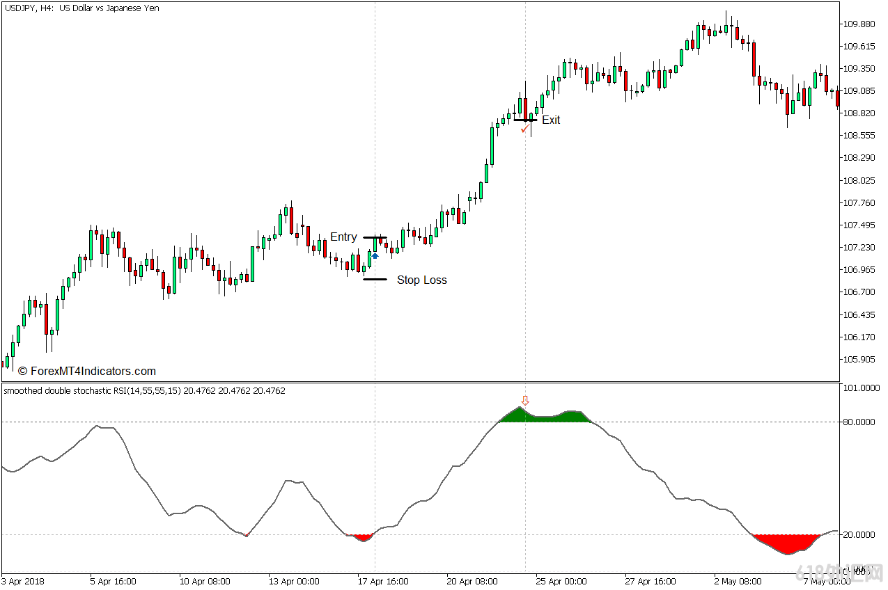Click the red oversold blob near 17 Apr
The width and height of the screenshot is (888, 590).
(x=359, y=536)
